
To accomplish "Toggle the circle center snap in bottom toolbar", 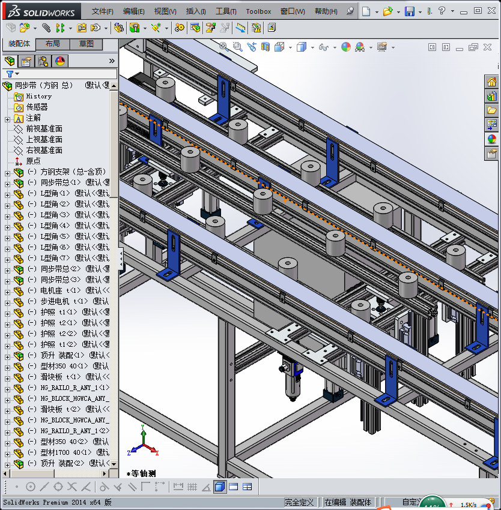I will pyautogui.click(x=30, y=487).
